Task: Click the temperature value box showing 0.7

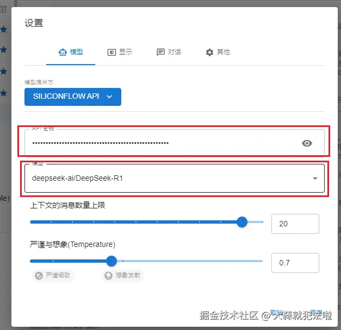Action: click(x=295, y=263)
